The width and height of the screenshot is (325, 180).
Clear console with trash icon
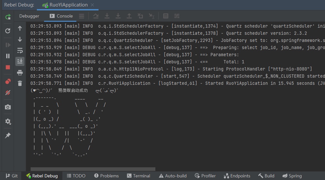click(20, 84)
